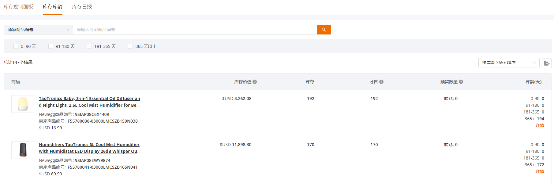This screenshot has width=554, height=183.
Task: Open the 按库龄 365+ 降序 sort dropdown
Action: point(509,63)
